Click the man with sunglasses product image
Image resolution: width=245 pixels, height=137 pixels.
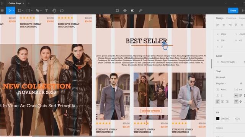click(189, 96)
